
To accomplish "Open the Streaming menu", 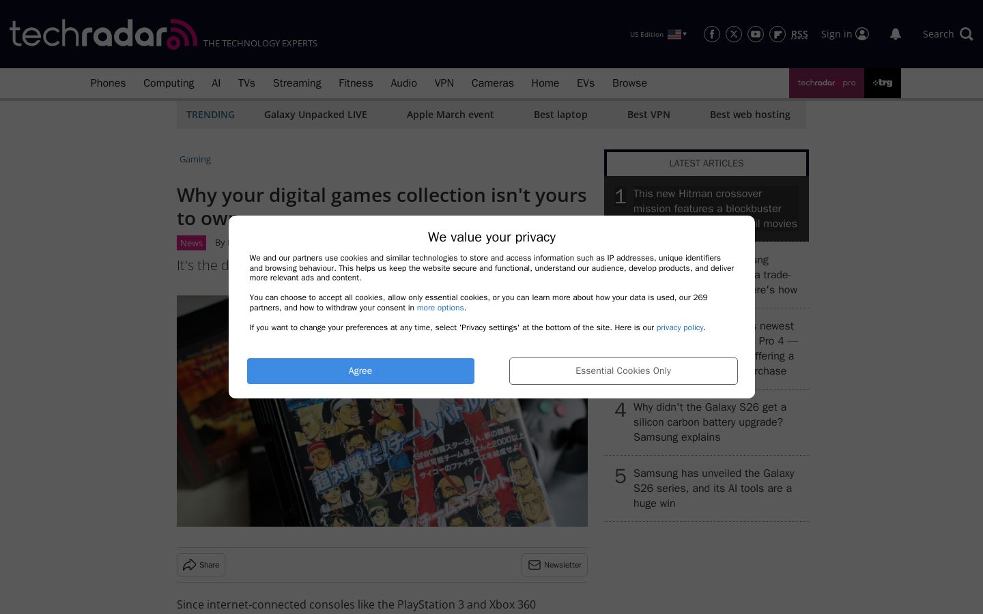I will (x=297, y=83).
